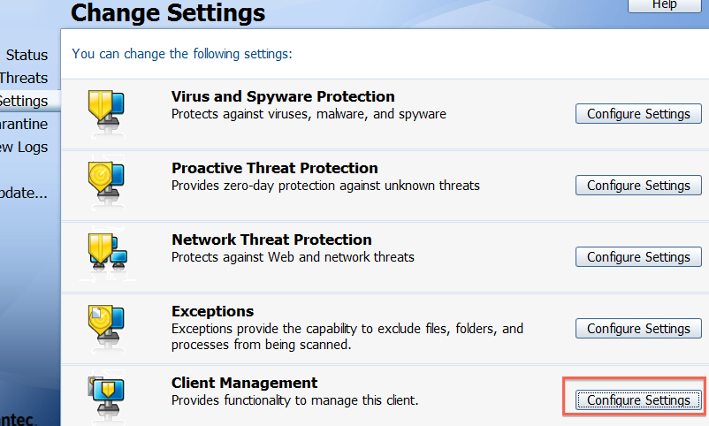The height and width of the screenshot is (426, 709).
Task: Click the Client Management heading text
Action: (x=244, y=383)
